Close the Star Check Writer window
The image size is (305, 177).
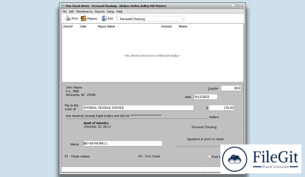click(x=242, y=6)
